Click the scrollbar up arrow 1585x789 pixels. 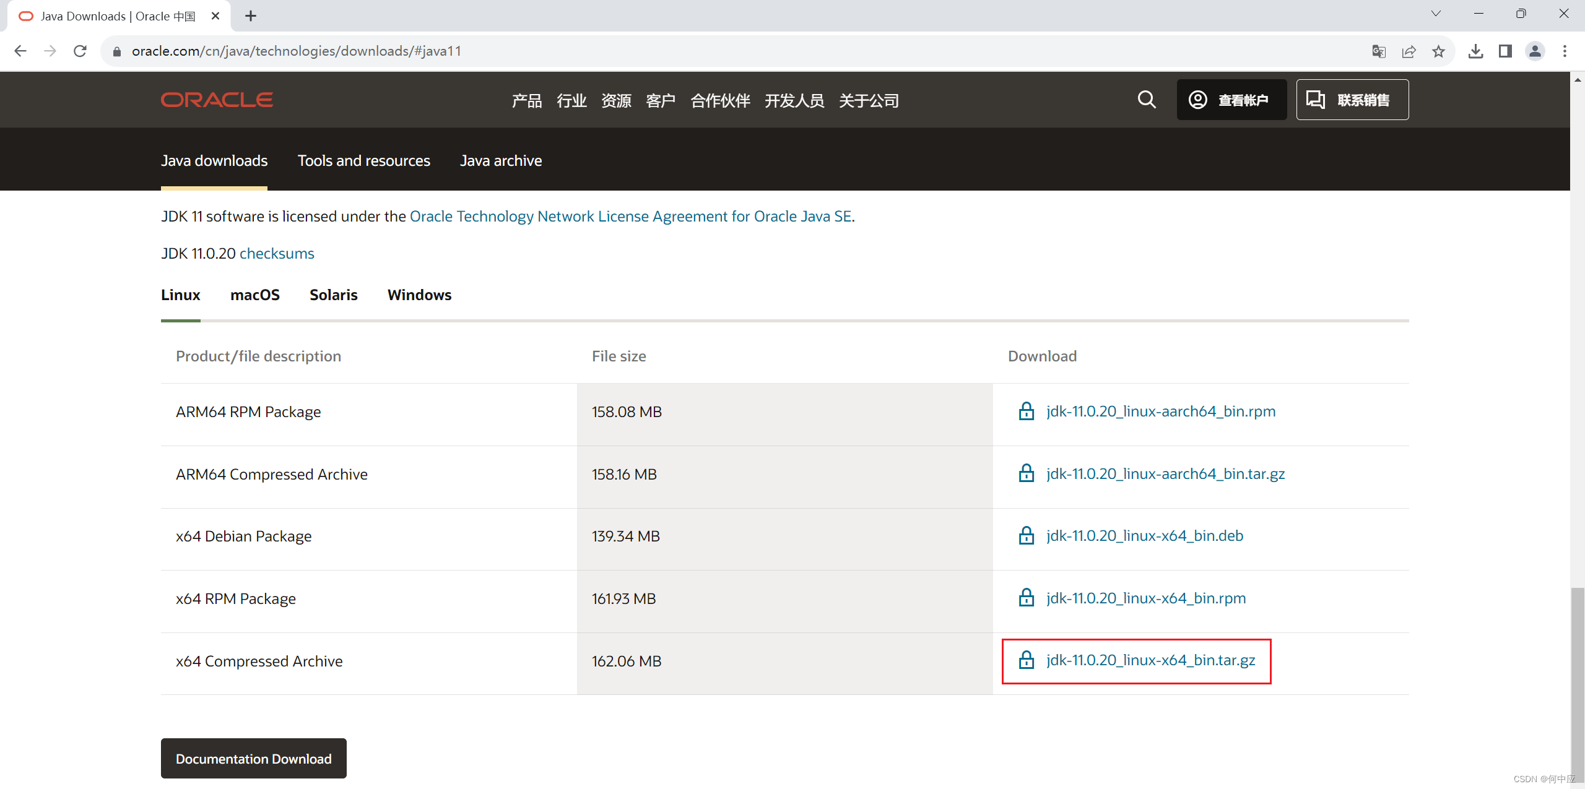coord(1578,79)
